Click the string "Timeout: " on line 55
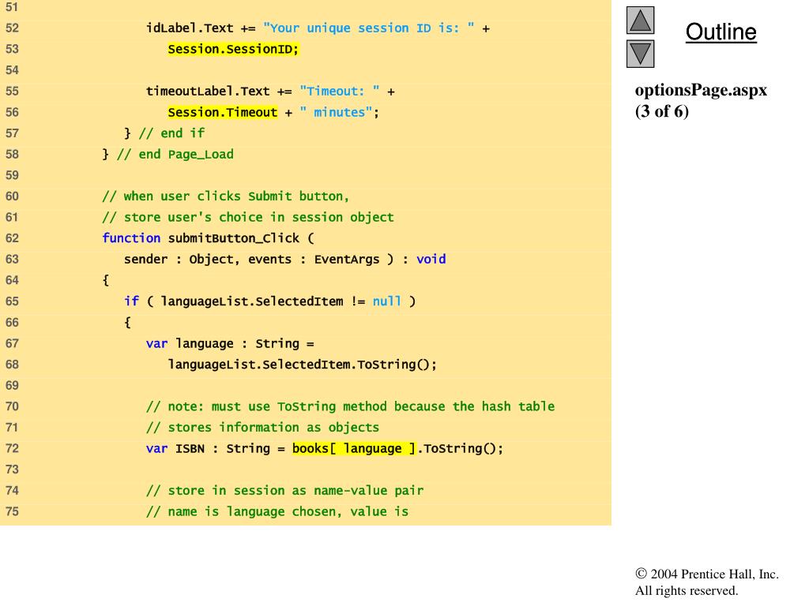The width and height of the screenshot is (809, 606). pos(340,92)
